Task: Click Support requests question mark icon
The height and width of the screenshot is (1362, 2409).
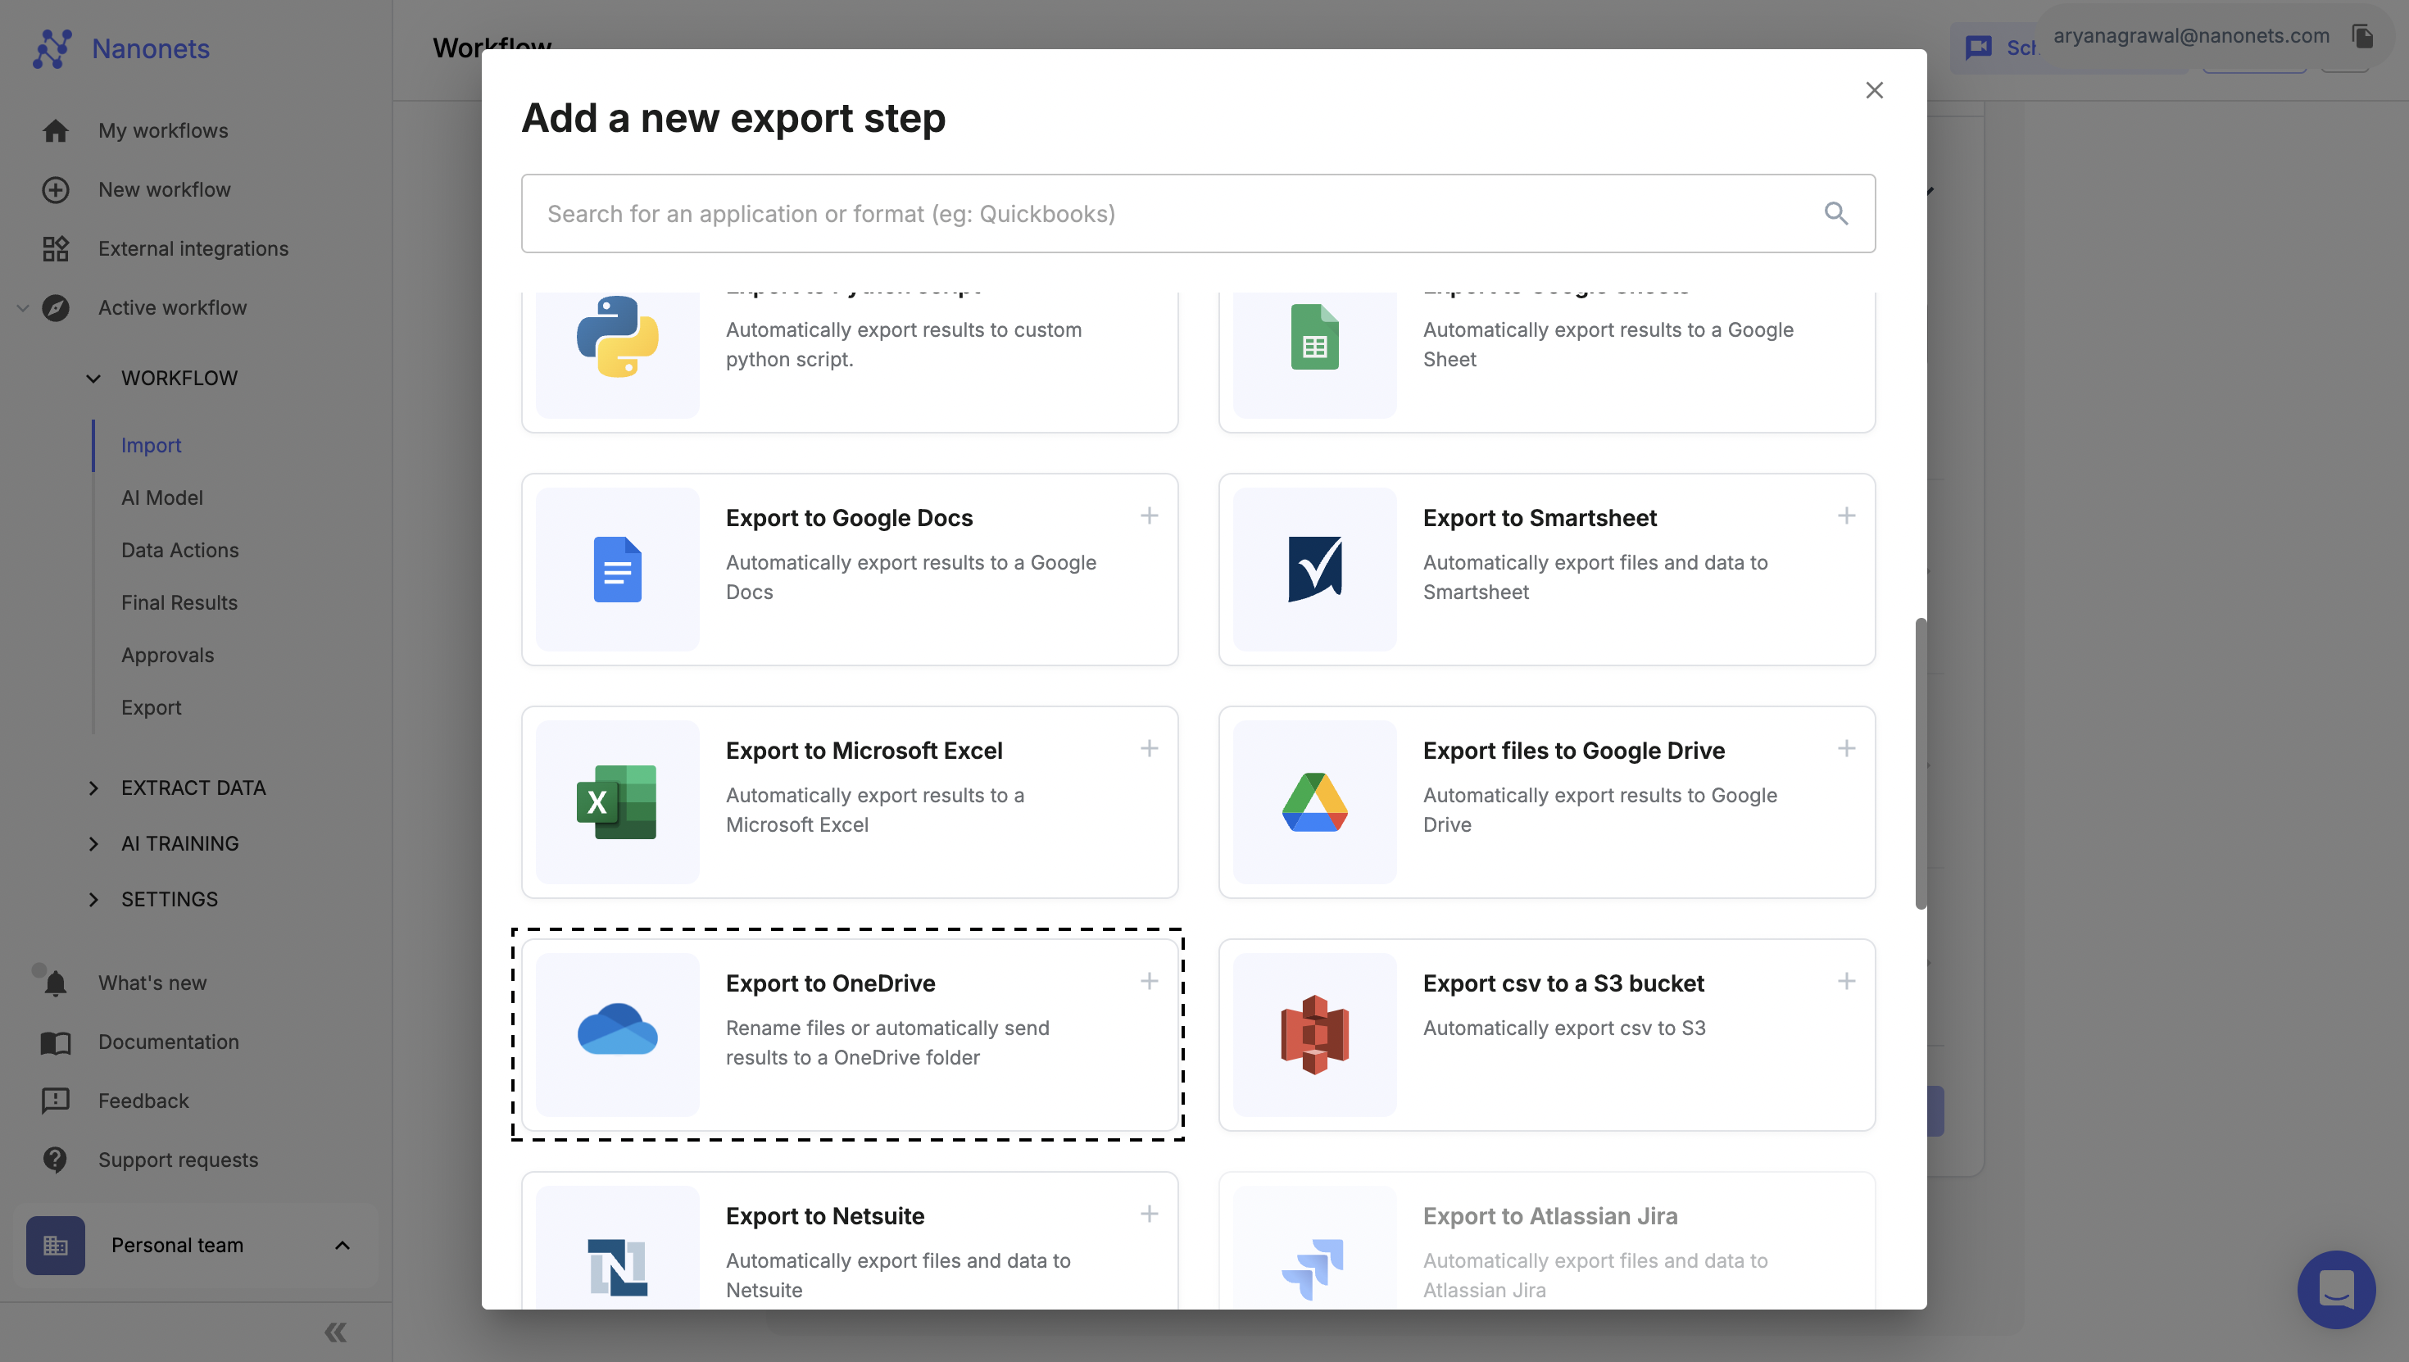Action: pyautogui.click(x=55, y=1160)
